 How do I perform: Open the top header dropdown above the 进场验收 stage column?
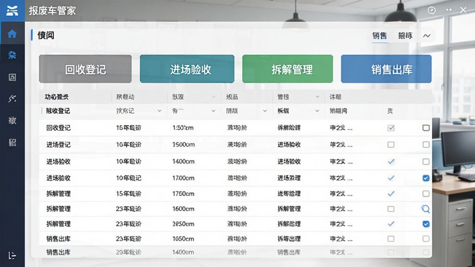[317, 97]
